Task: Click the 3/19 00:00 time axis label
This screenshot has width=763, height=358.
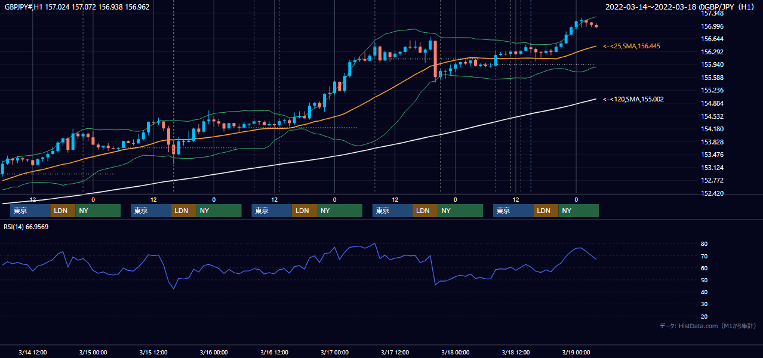Action: click(576, 352)
